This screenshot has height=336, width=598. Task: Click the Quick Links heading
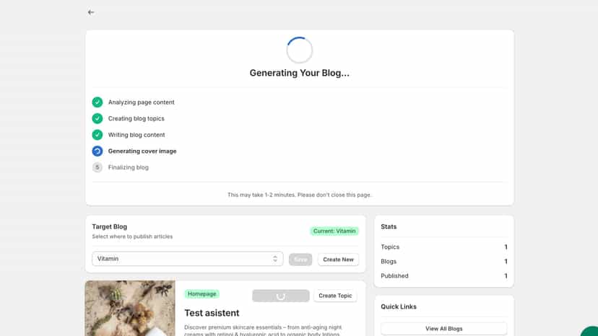point(399,306)
